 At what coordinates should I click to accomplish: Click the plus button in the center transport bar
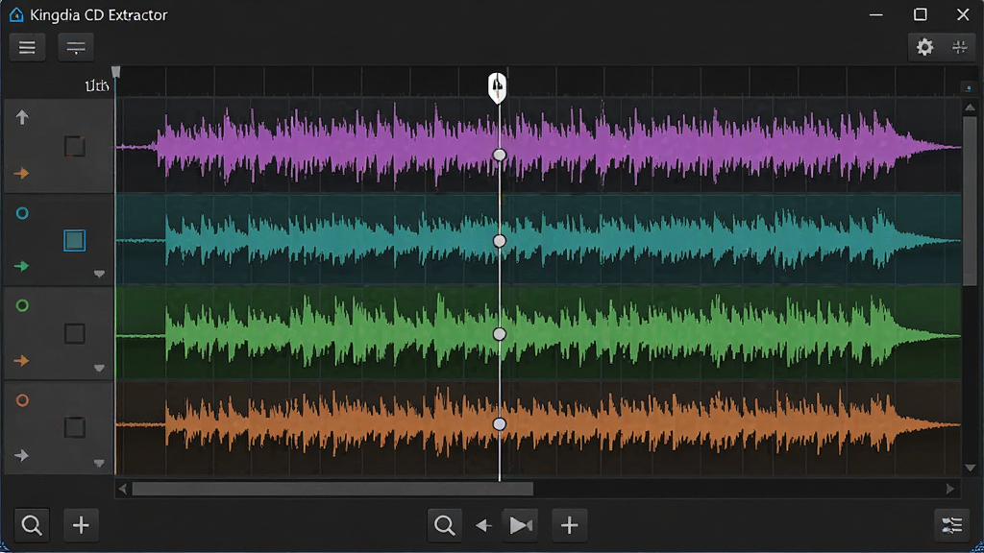tap(569, 525)
